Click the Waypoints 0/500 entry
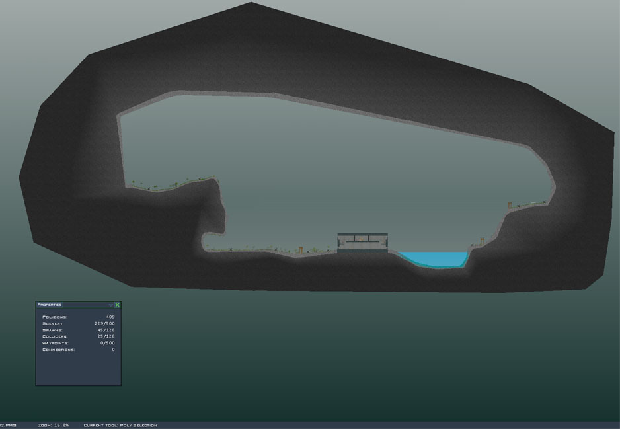This screenshot has width=620, height=429. (x=78, y=344)
